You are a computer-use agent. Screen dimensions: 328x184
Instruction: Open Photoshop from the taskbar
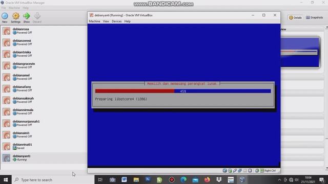[148, 179]
